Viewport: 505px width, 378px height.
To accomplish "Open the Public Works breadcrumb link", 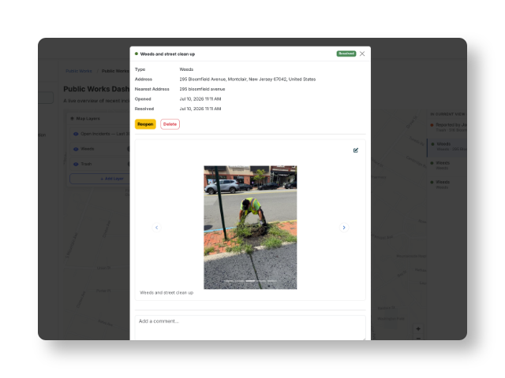I will [x=79, y=71].
